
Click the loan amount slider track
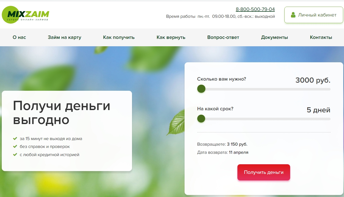264,89
